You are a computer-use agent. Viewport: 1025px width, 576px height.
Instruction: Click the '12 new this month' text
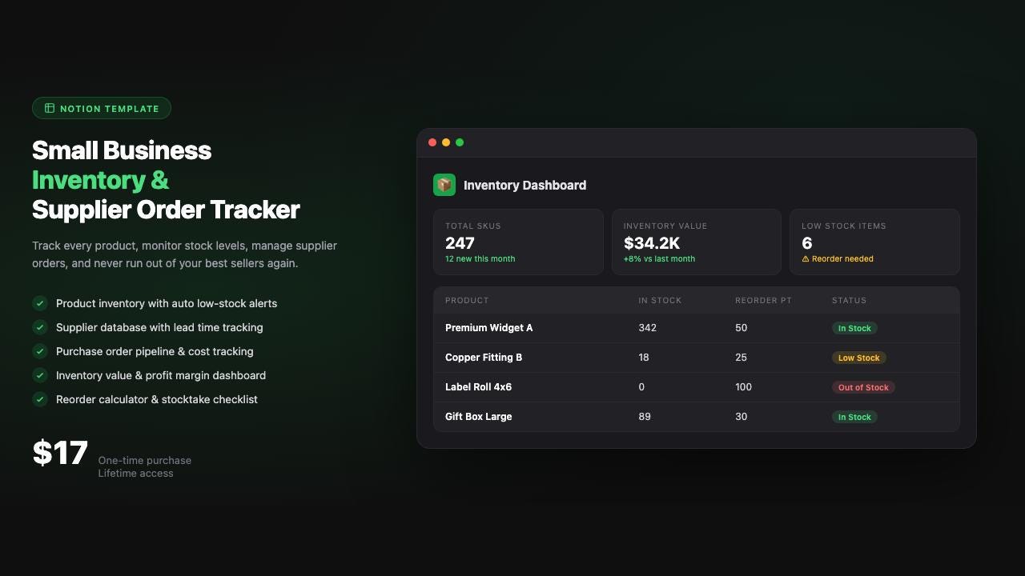coord(480,259)
